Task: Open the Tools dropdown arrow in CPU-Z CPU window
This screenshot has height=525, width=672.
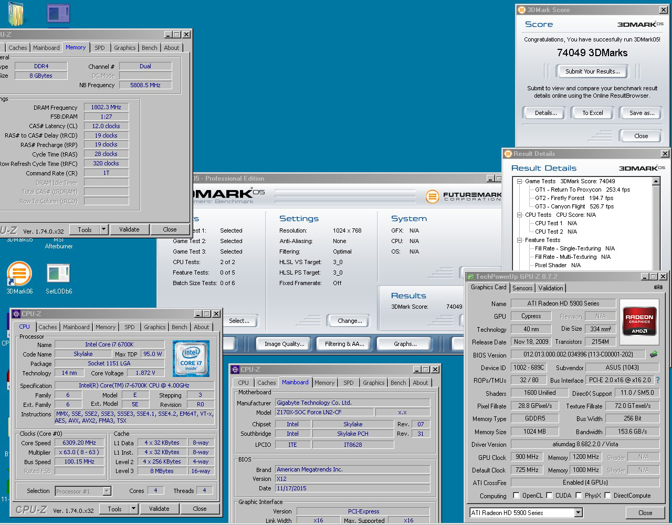Action: (133, 509)
